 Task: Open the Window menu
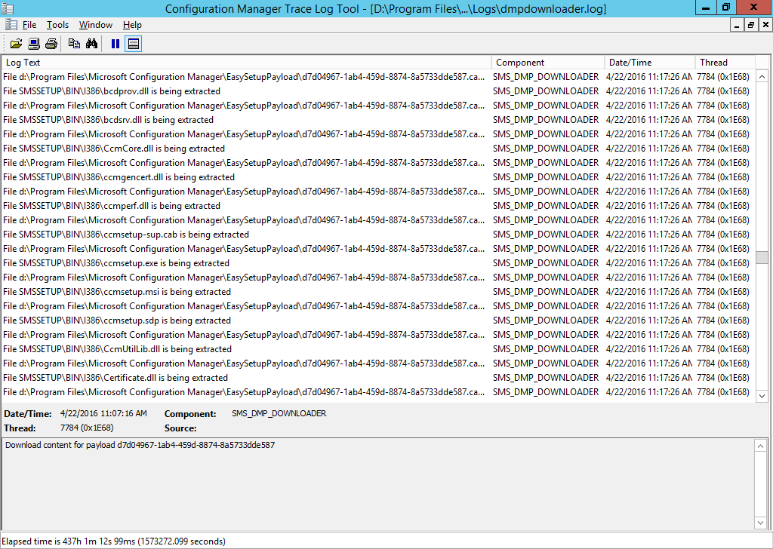(x=96, y=25)
